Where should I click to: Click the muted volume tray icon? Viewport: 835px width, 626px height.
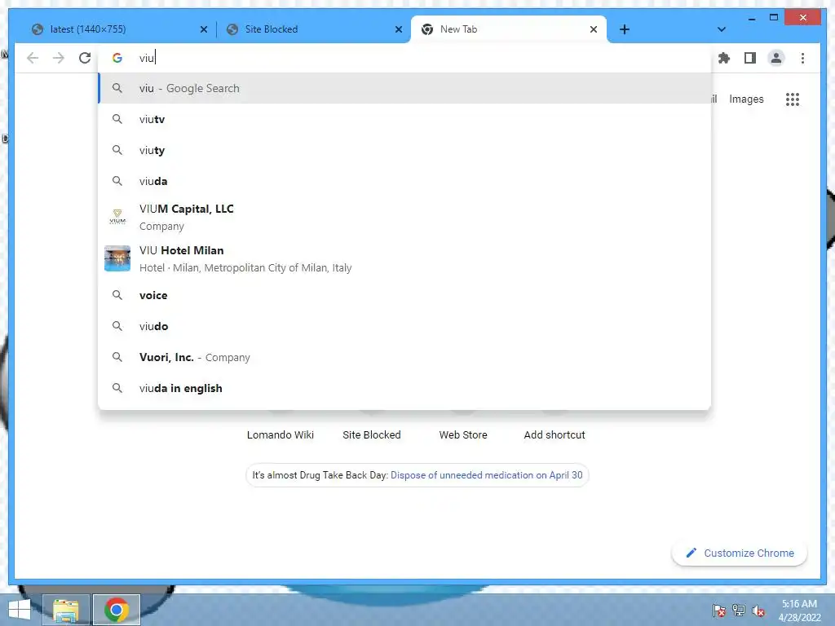(x=758, y=611)
